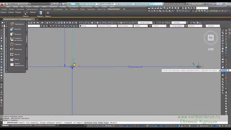Viewport: 231px width, 130px height.
Task: Open the Десятичные units dropdown
Action: coord(204,126)
